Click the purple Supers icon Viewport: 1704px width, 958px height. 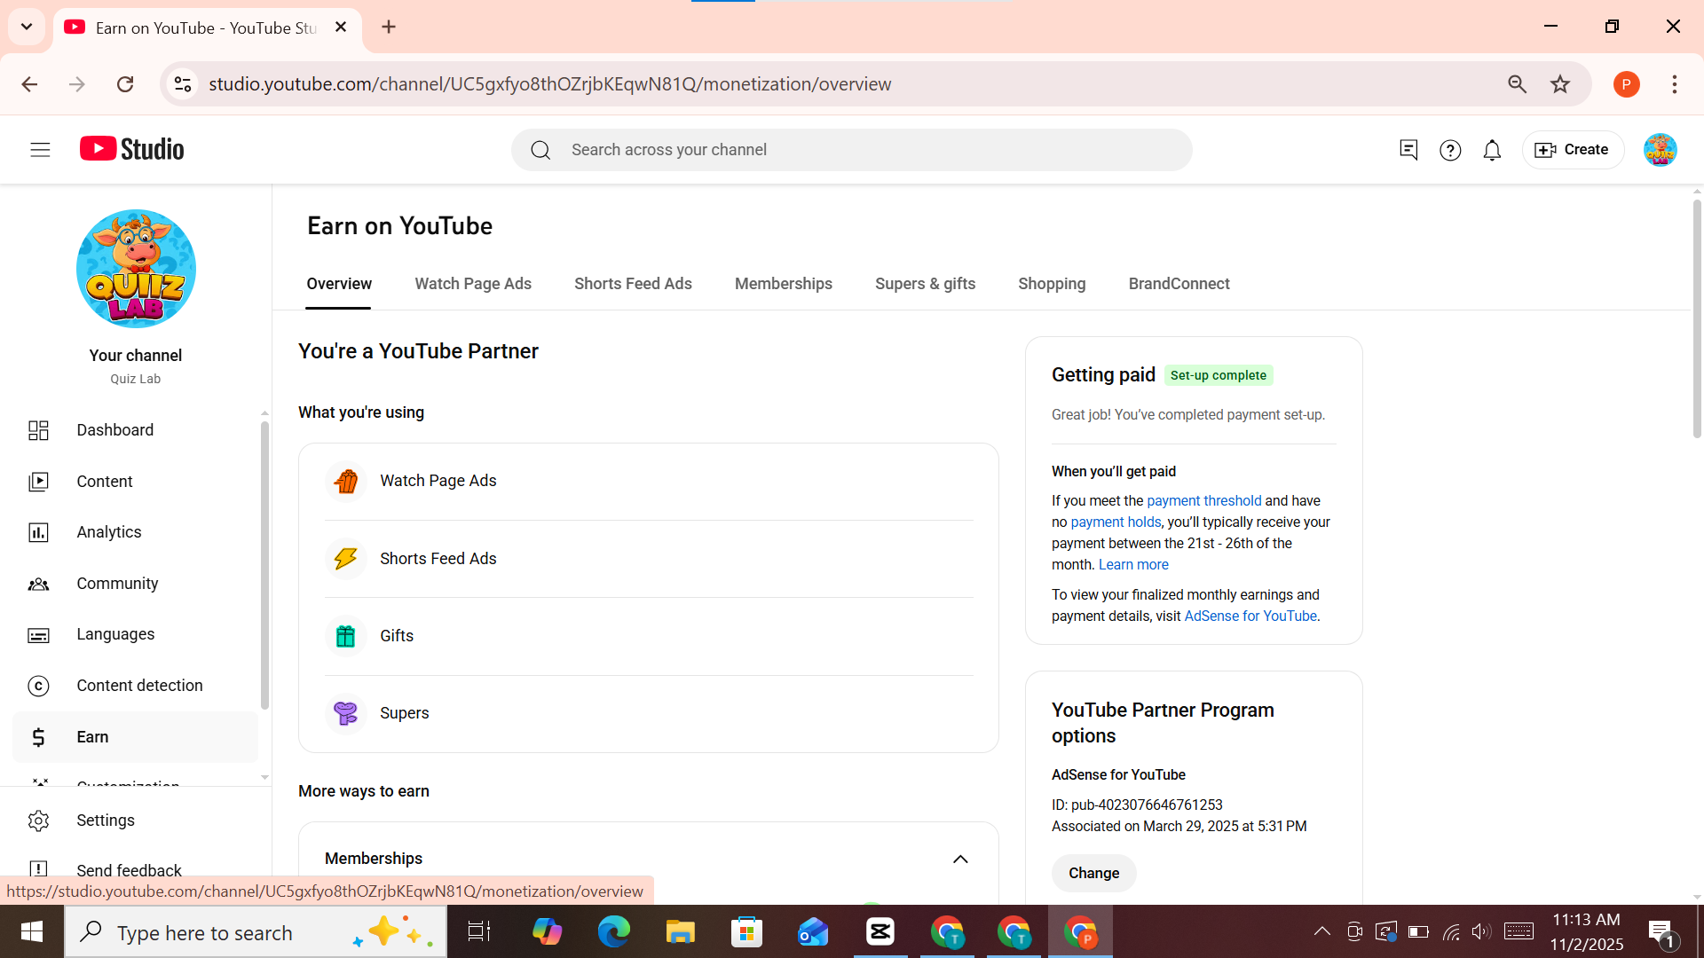click(x=346, y=713)
